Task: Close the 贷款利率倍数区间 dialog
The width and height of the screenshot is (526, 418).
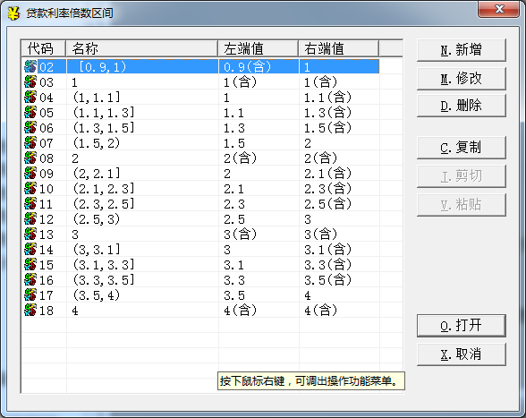Action: coord(499,9)
